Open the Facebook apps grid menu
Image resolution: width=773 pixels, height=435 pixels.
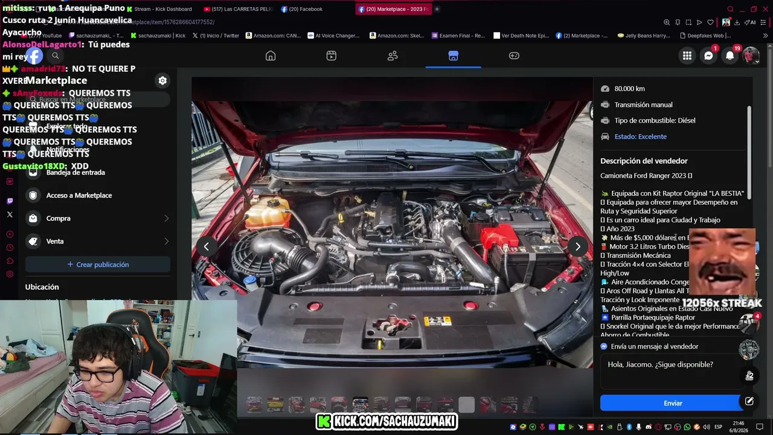(x=687, y=56)
